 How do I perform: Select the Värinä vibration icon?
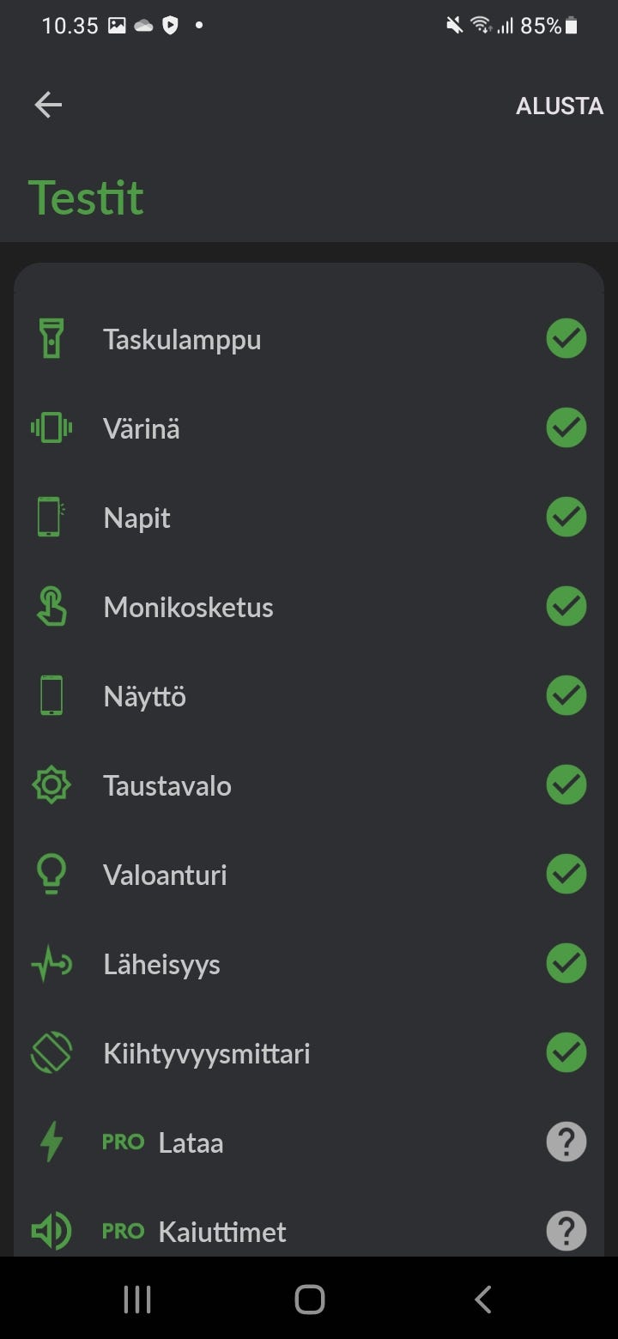[x=51, y=427]
